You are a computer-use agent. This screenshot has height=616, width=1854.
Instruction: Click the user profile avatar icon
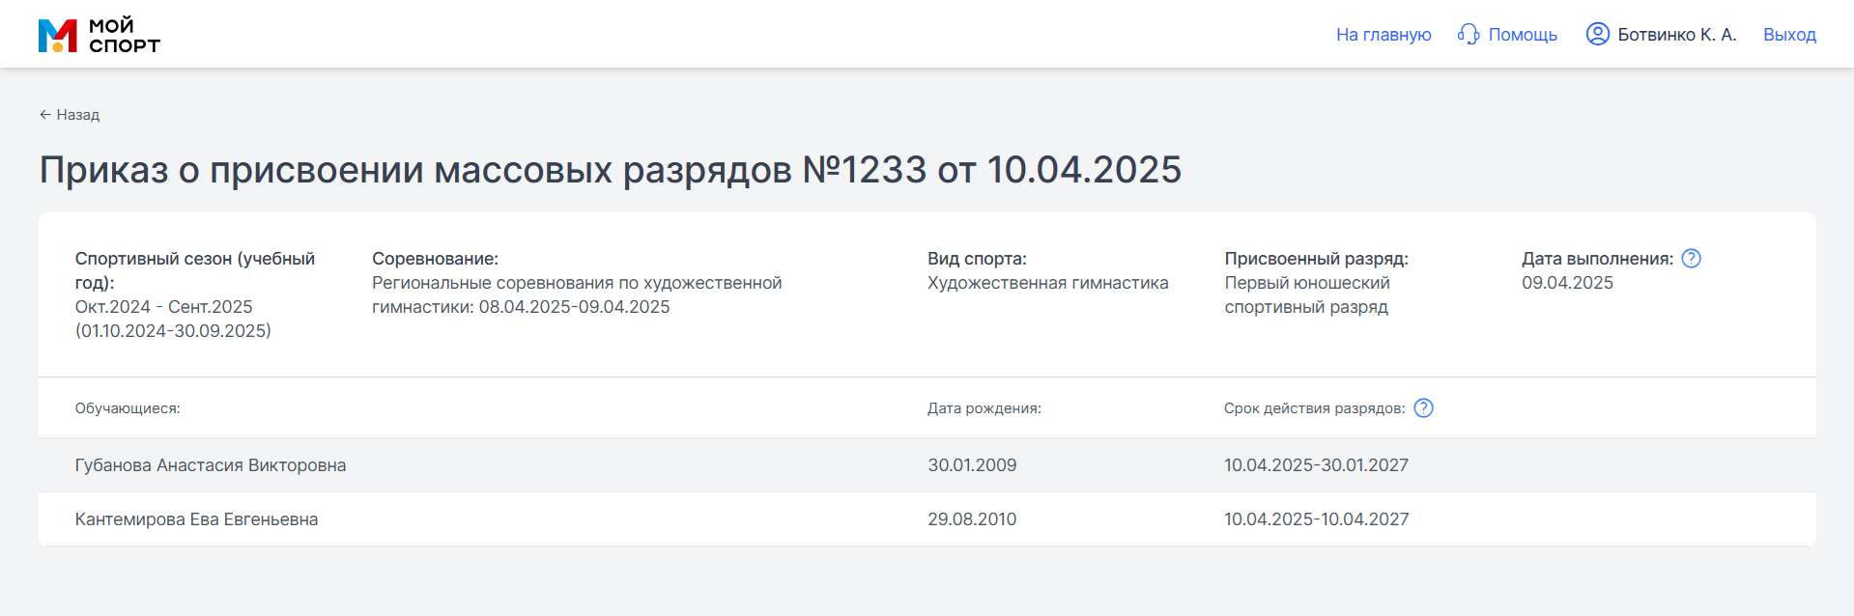1598,34
